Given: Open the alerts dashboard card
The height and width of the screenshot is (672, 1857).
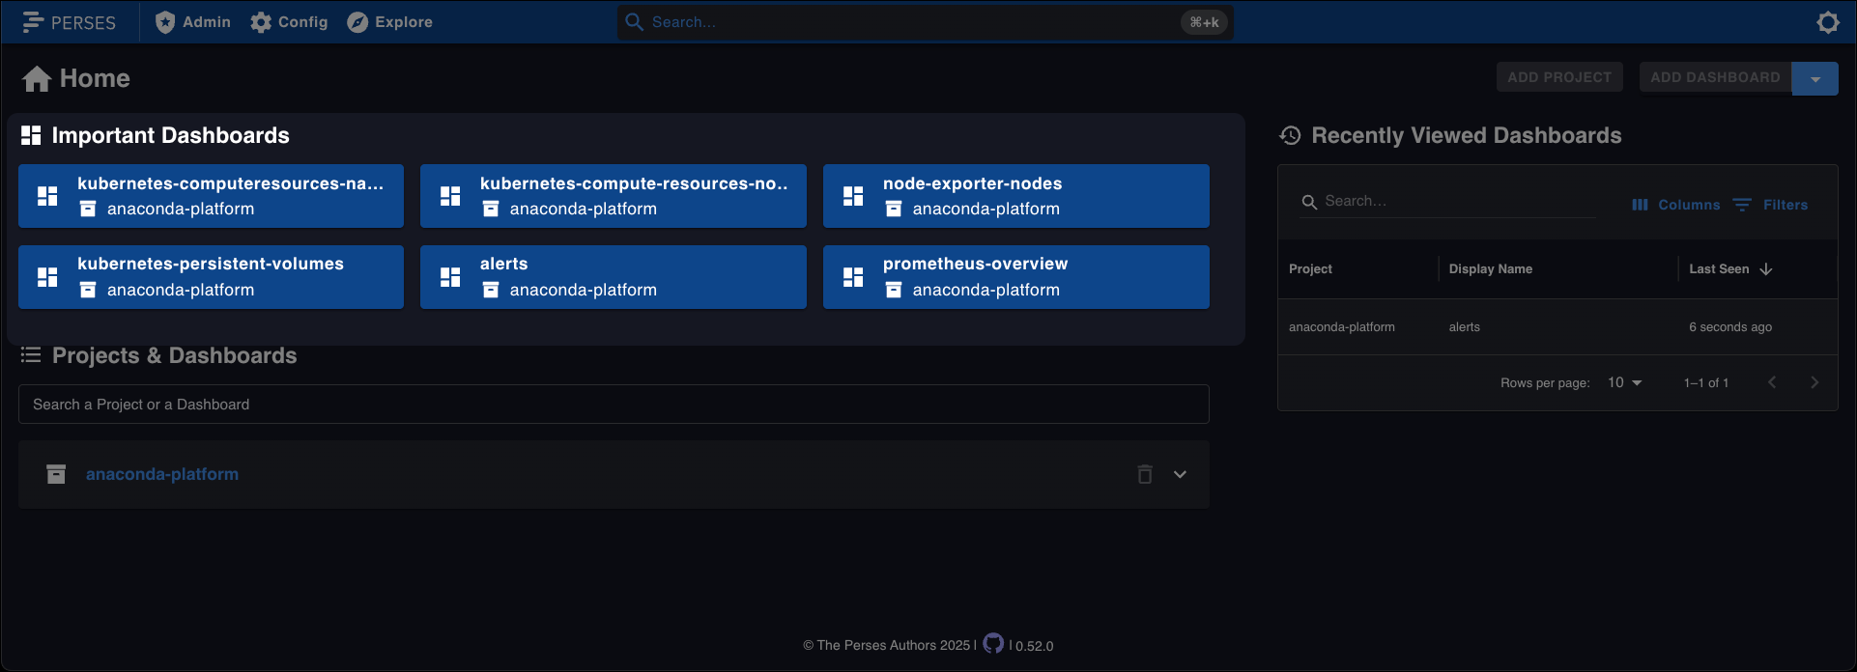Looking at the screenshot, I should point(614,277).
